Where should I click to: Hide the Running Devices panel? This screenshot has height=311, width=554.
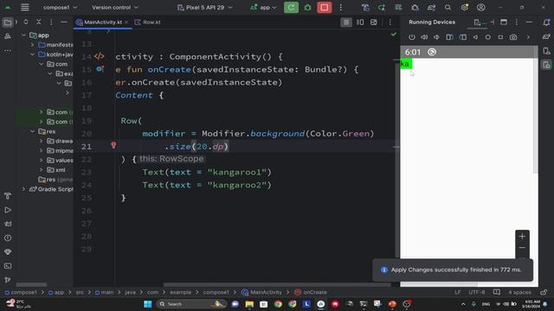(529, 22)
